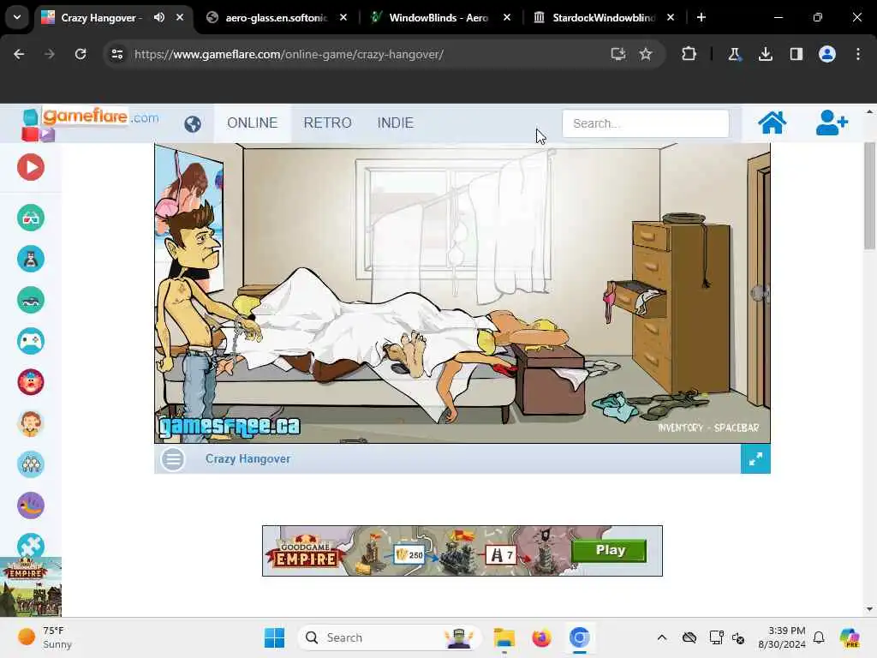Screen dimensions: 877x658
Task: Open the puzzle piece category icon
Action: coord(31,545)
